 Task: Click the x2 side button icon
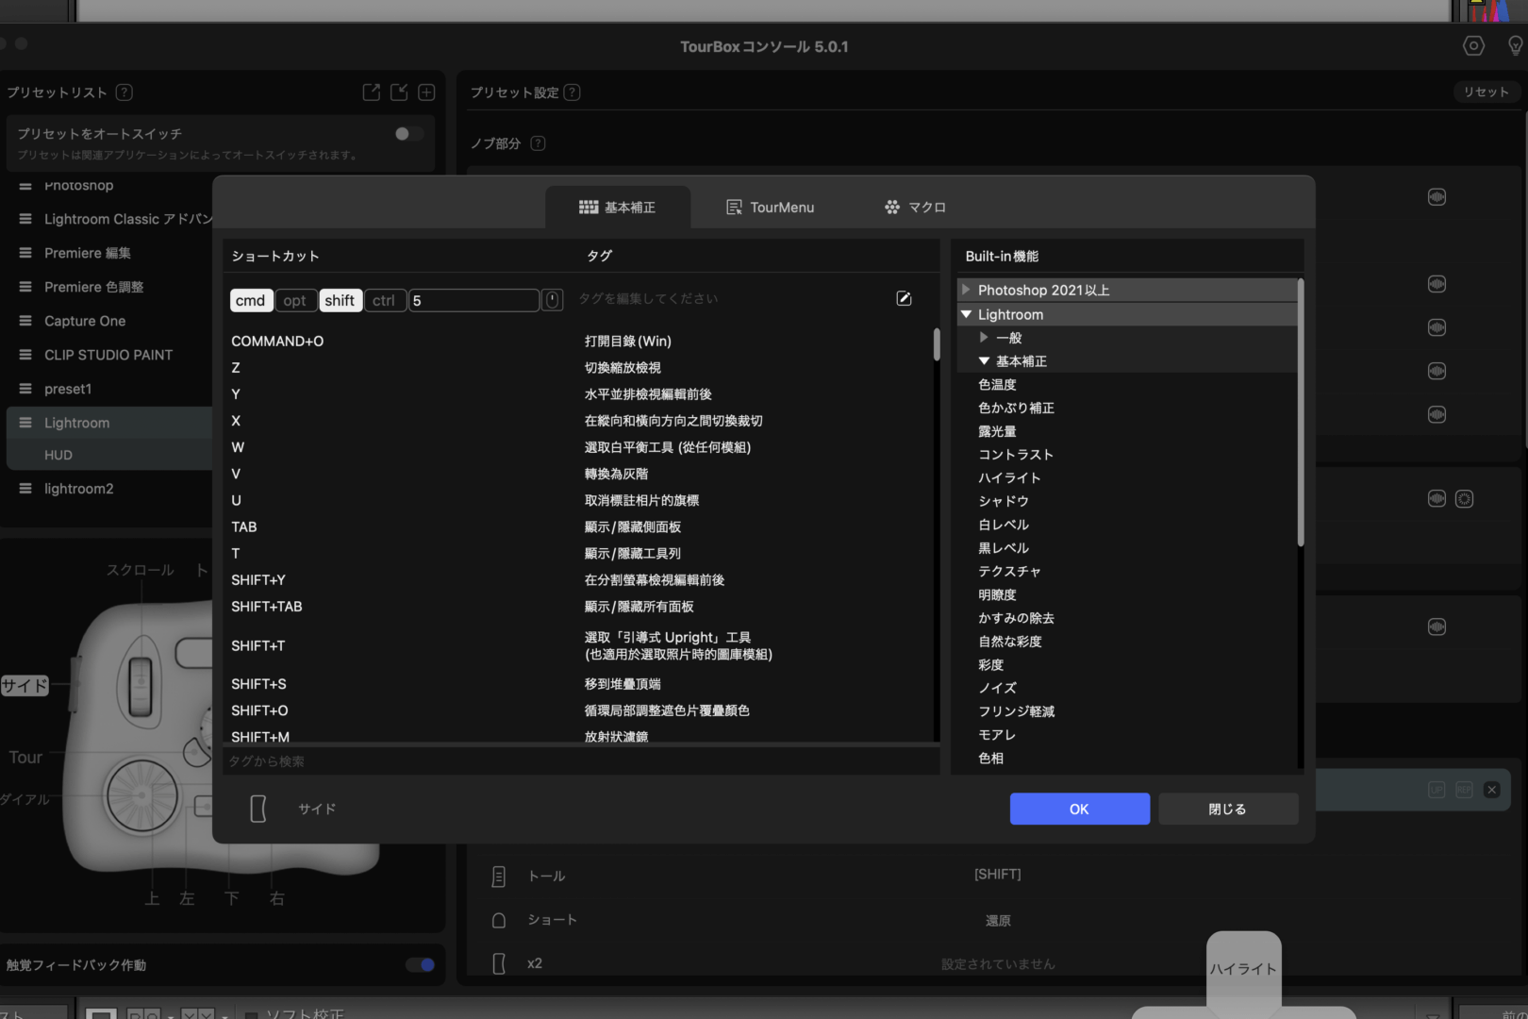coord(499,963)
